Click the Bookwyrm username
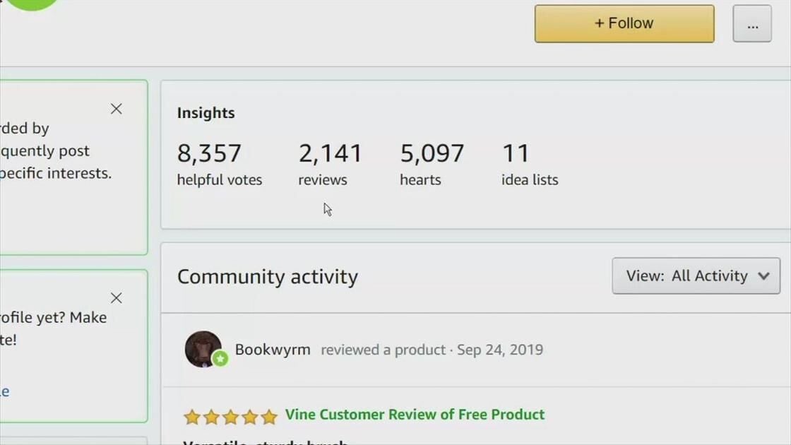Screen dimensions: 791x445 pyautogui.click(x=273, y=349)
